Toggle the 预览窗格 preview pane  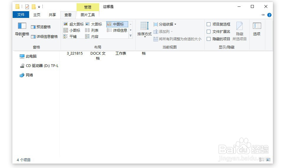coord(41,27)
